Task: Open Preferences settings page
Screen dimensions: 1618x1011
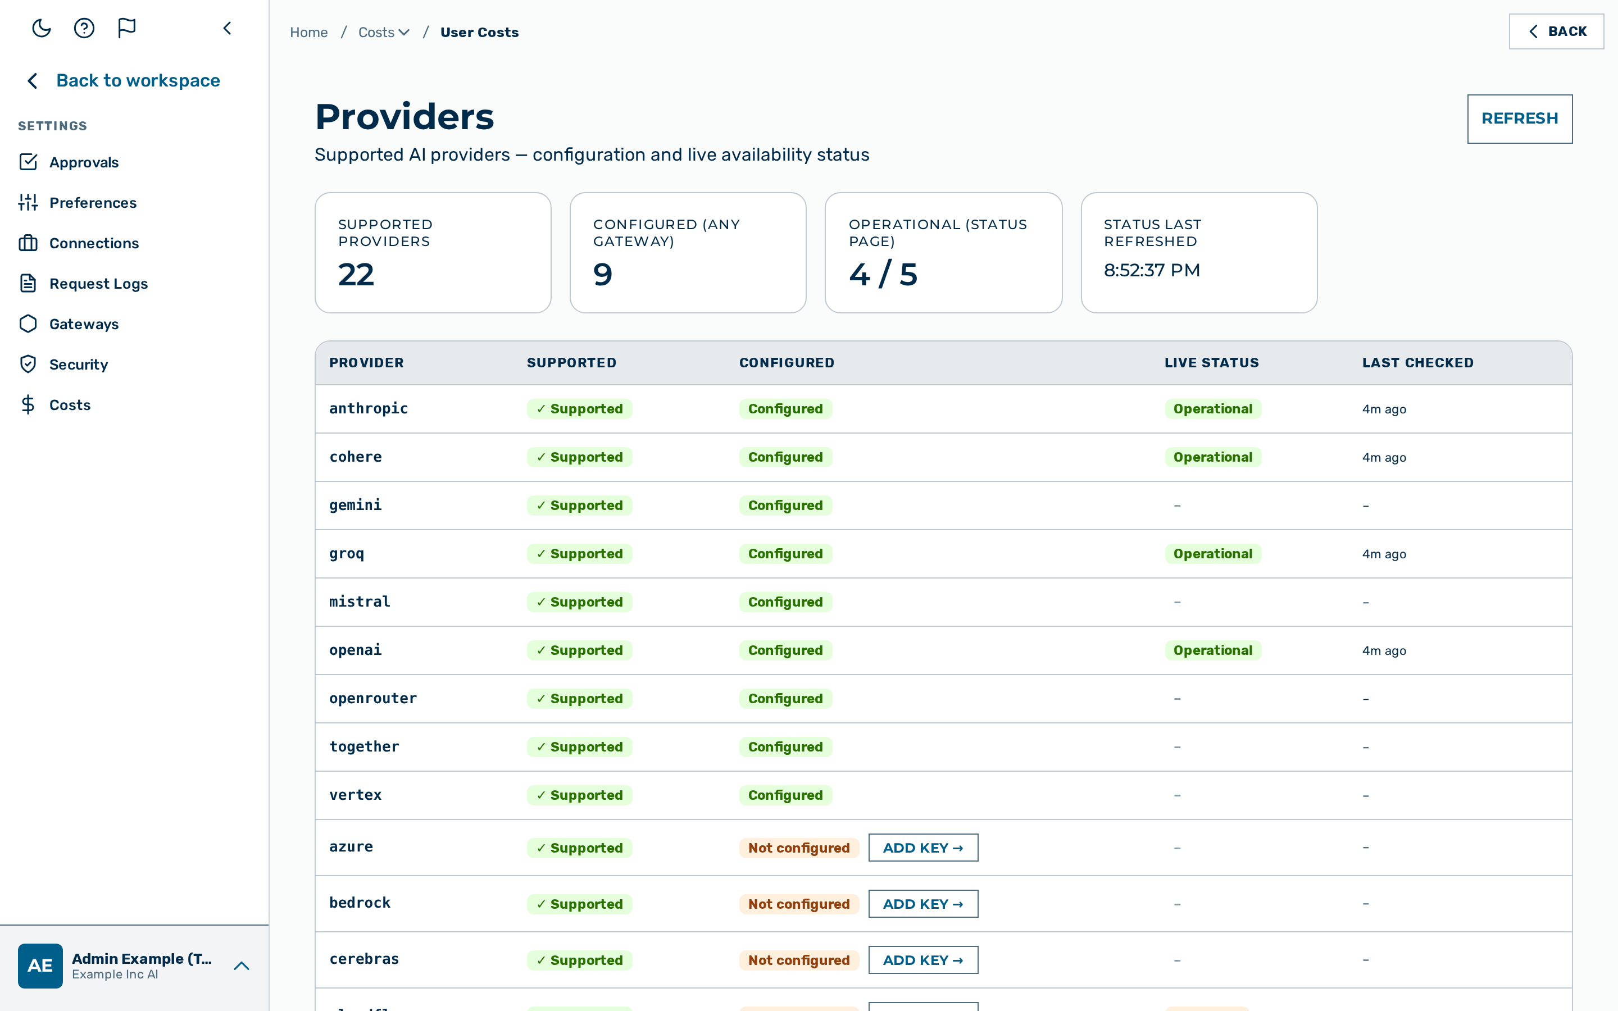Action: click(93, 203)
